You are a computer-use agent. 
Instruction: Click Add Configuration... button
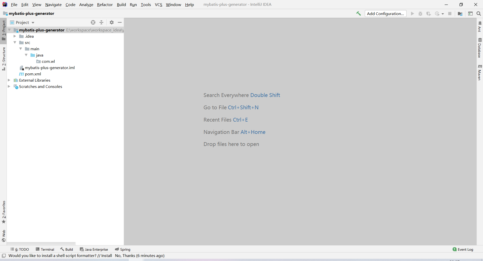(x=385, y=14)
